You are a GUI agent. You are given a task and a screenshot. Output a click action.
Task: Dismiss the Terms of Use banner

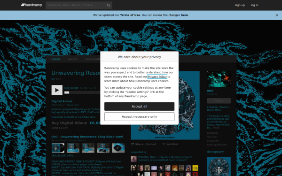click(277, 15)
